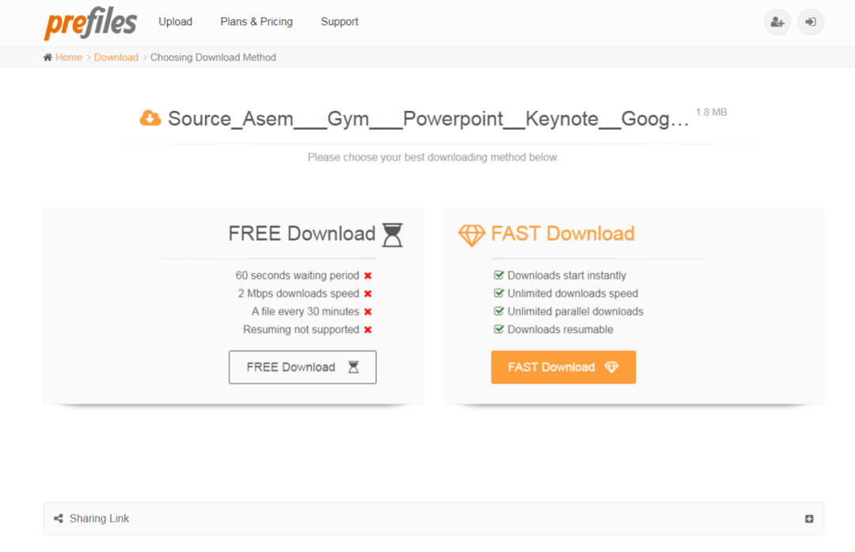This screenshot has width=855, height=552.
Task: Click the Sharing Link label
Action: tap(99, 518)
